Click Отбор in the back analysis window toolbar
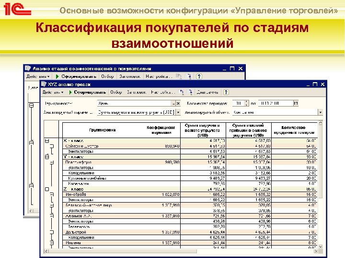 coord(107,76)
